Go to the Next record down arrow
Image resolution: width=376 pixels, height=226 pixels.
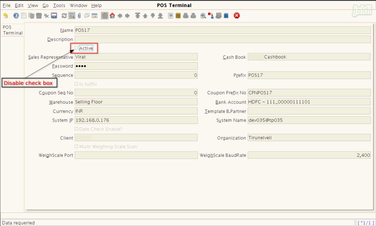click(153, 16)
